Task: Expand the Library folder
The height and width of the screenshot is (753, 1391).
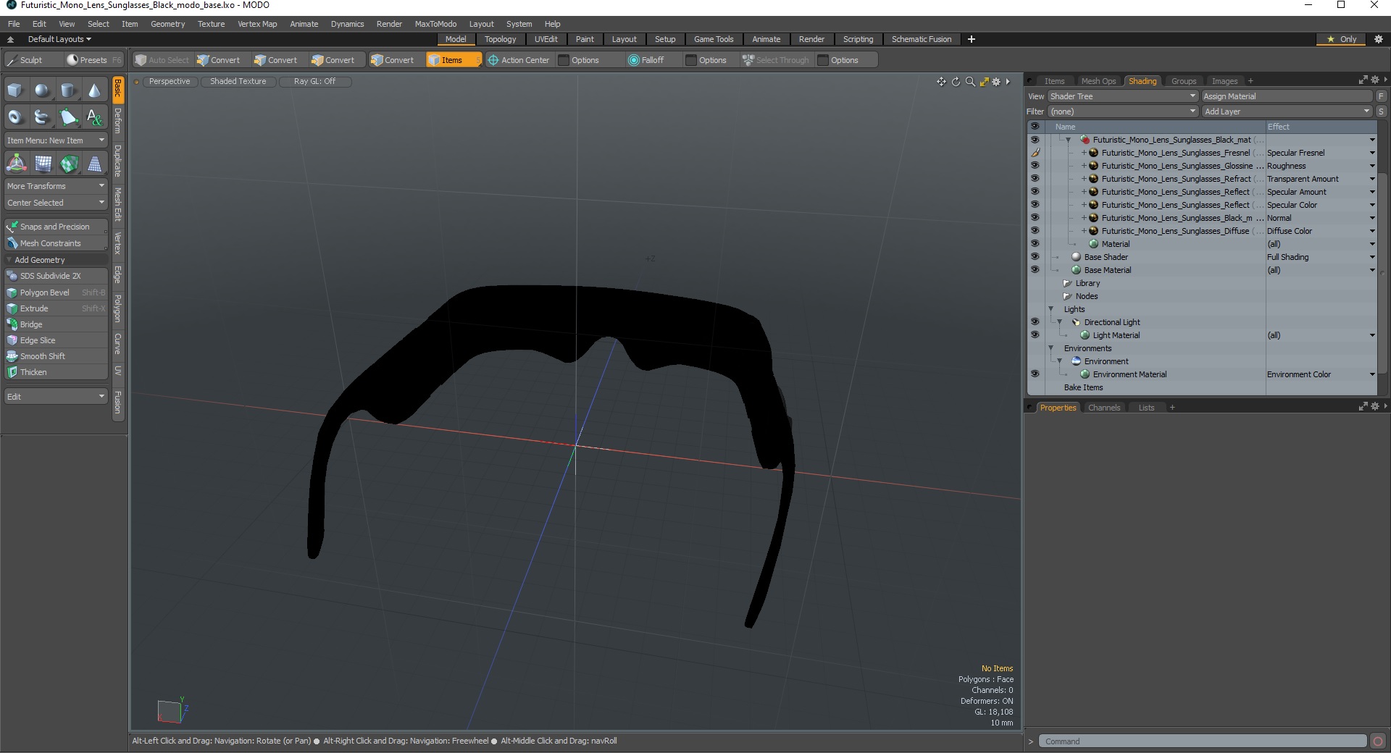Action: [1067, 283]
